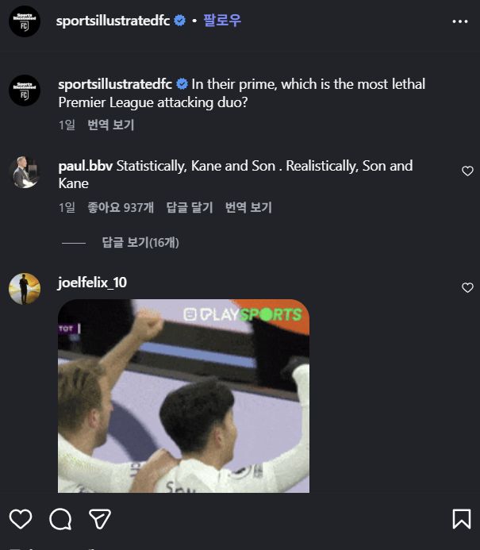Image resolution: width=480 pixels, height=550 pixels.
Task: Open the three-dot more options menu
Action: [460, 21]
